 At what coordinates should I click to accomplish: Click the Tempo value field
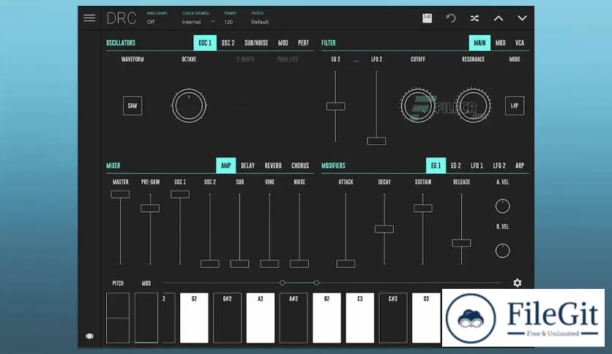[x=228, y=22]
